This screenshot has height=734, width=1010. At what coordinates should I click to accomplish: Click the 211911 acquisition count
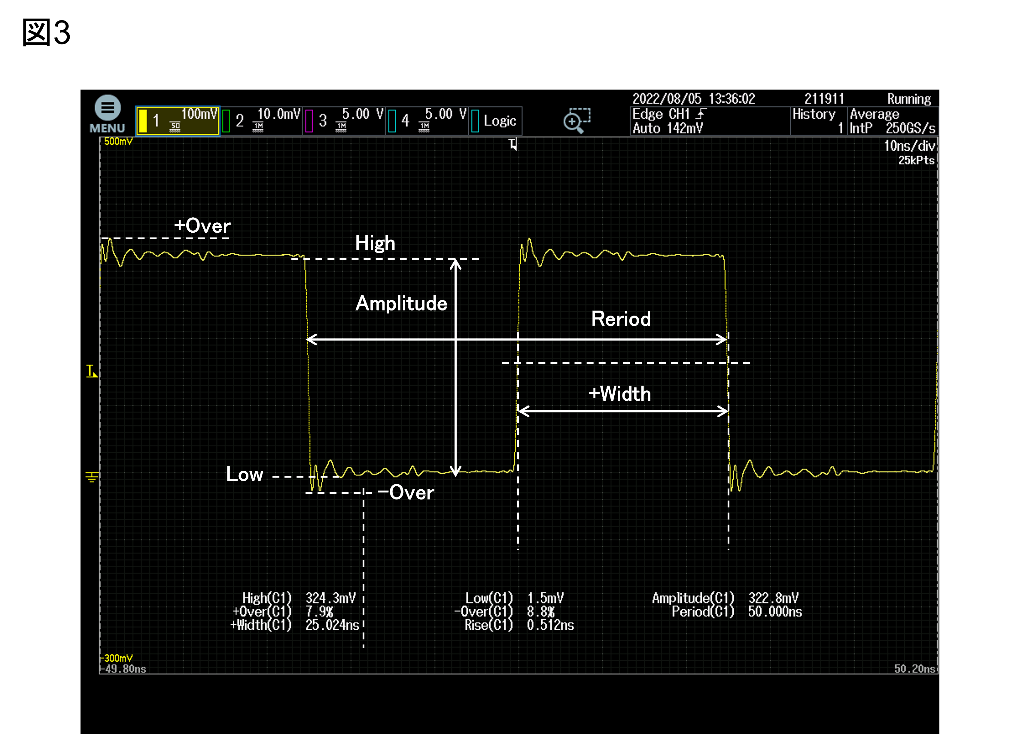824,99
